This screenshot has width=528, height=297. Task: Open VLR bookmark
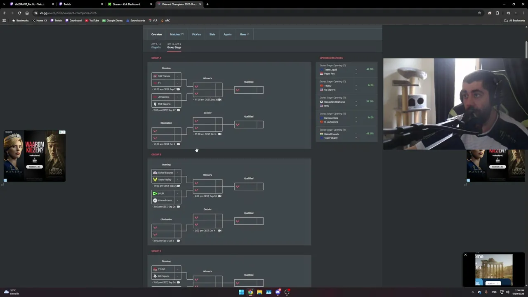pos(153,21)
